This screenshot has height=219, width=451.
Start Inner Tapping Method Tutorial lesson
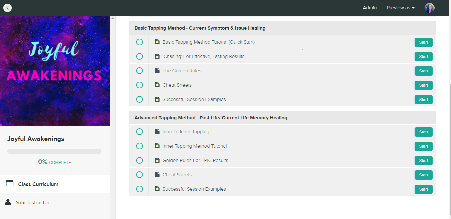coord(423,146)
